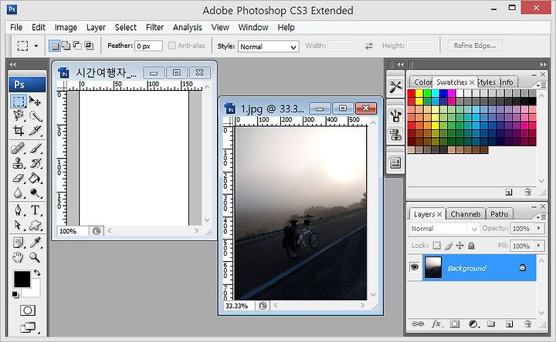Select the Slice tool
This screenshot has width=556, height=342.
(x=35, y=130)
